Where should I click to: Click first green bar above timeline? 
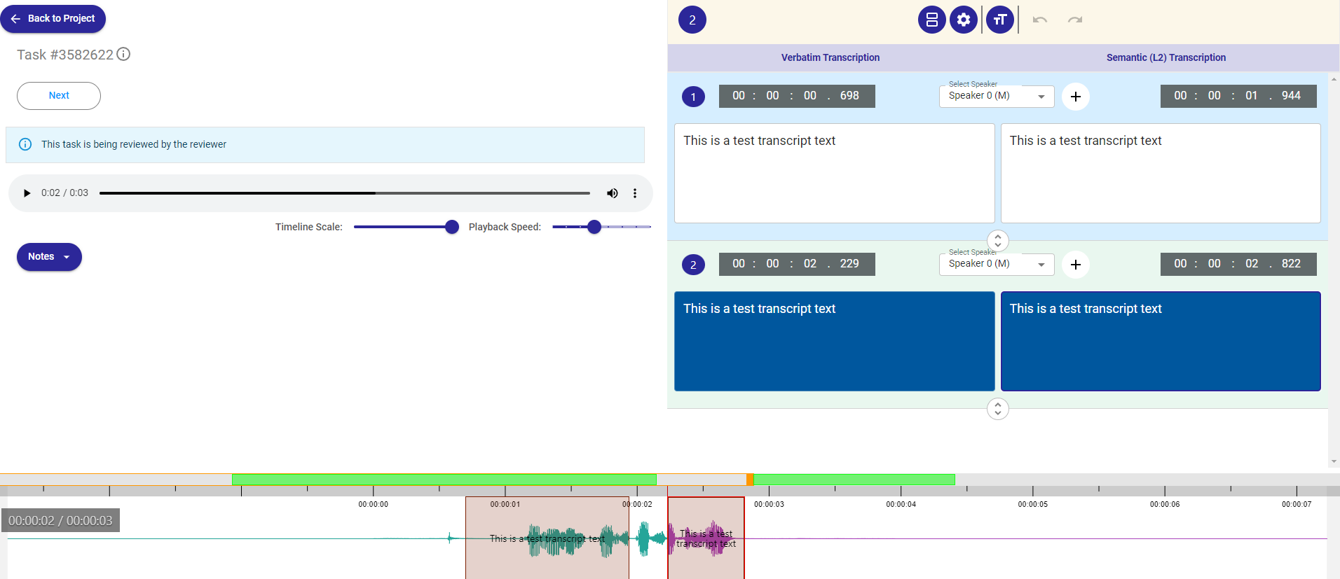click(x=444, y=480)
